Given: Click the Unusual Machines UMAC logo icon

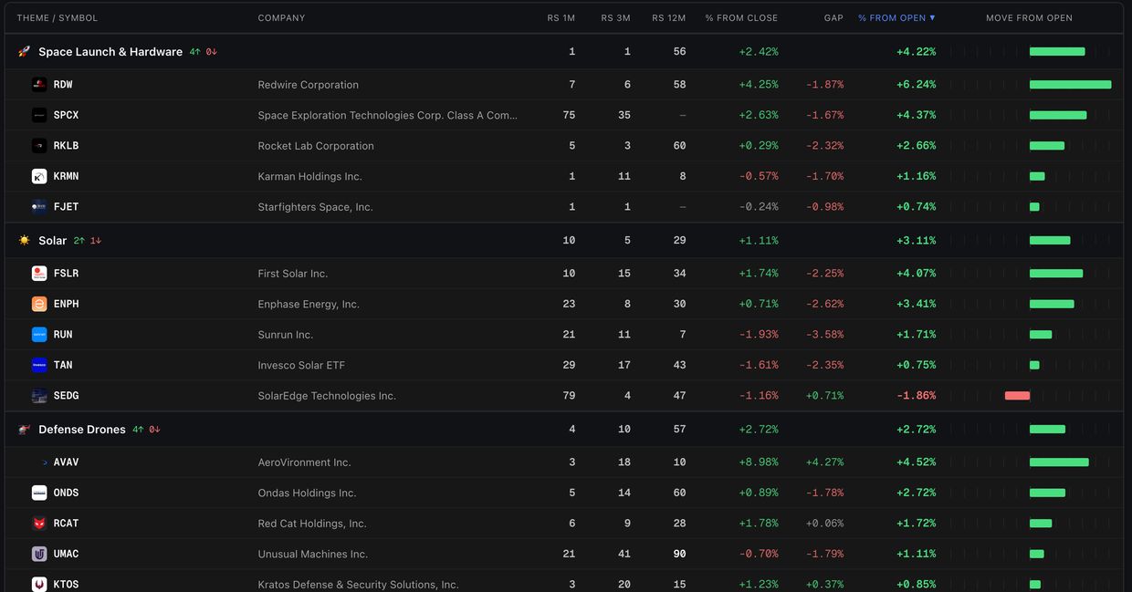Looking at the screenshot, I should coord(39,554).
